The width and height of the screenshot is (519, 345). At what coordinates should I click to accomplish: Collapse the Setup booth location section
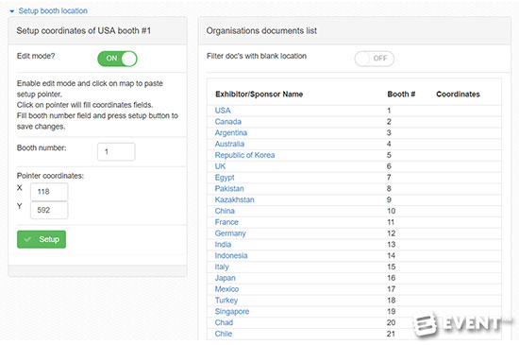point(12,11)
